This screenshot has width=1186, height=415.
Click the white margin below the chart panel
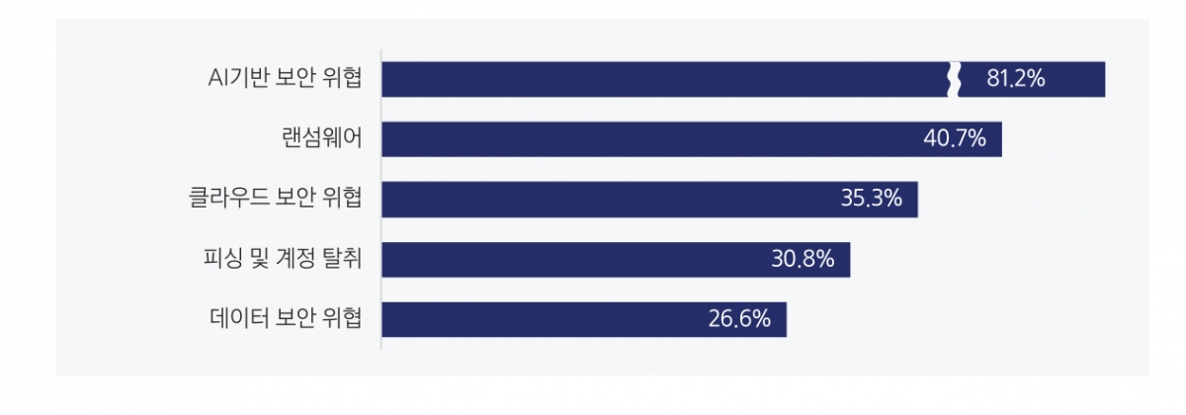(593, 395)
